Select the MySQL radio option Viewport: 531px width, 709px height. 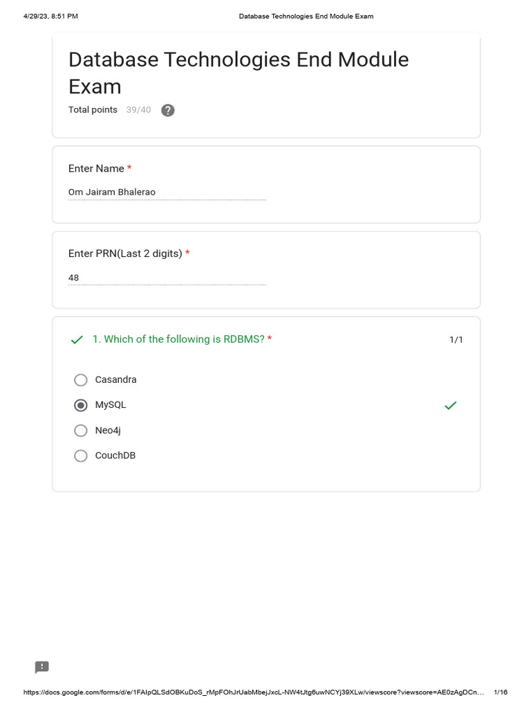click(x=81, y=405)
